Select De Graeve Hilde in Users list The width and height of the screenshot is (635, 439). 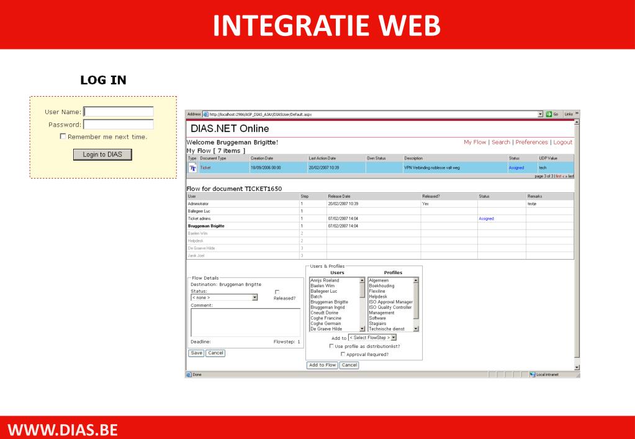tap(327, 329)
